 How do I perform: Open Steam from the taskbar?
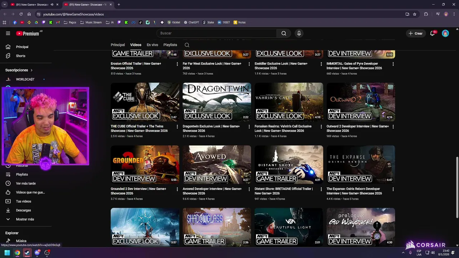click(27, 253)
